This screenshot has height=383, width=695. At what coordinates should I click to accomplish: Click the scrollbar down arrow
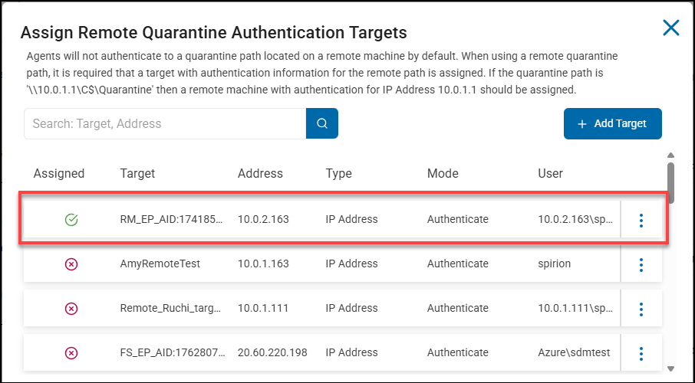[671, 368]
